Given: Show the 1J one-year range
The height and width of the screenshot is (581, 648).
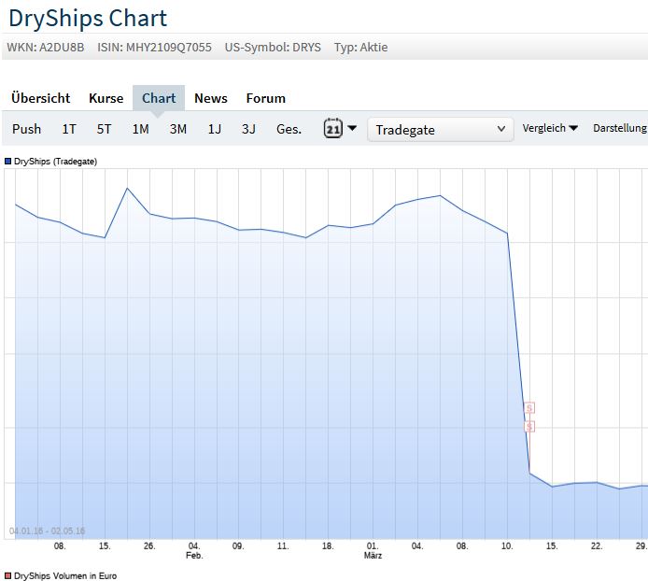Looking at the screenshot, I should click(215, 129).
